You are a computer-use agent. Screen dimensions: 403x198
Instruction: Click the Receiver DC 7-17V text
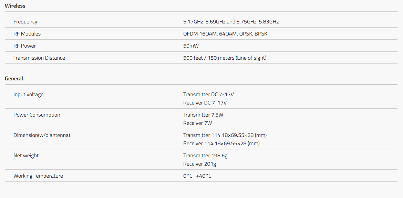[x=205, y=103]
